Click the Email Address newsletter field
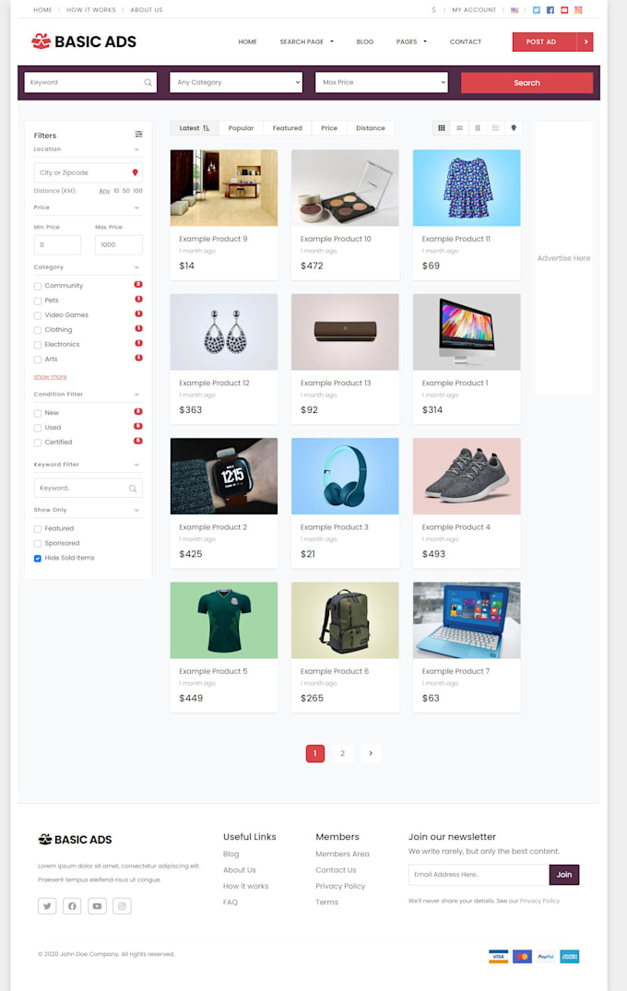Viewport: 627px width, 991px height. pyautogui.click(x=479, y=875)
